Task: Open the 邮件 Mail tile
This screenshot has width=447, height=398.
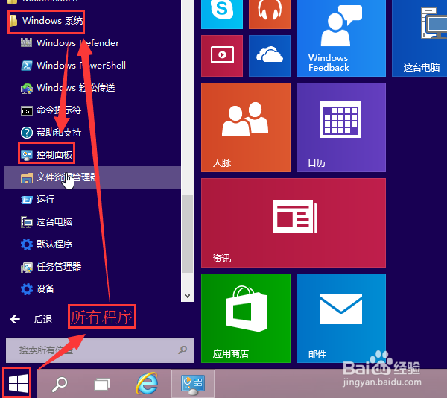Action: [x=341, y=318]
